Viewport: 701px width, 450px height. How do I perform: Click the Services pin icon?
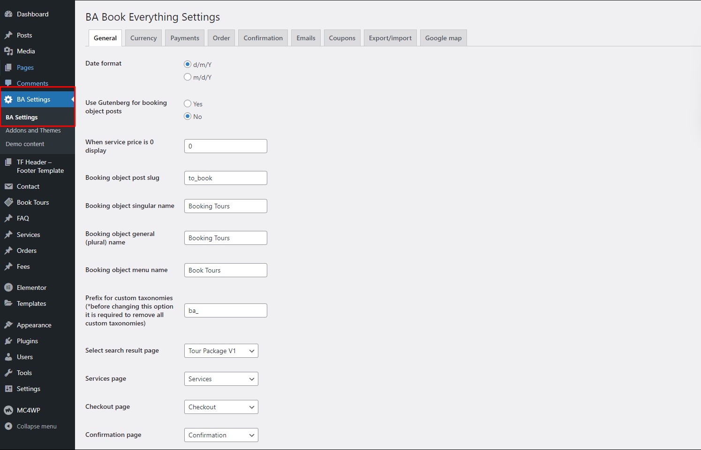[x=8, y=235]
